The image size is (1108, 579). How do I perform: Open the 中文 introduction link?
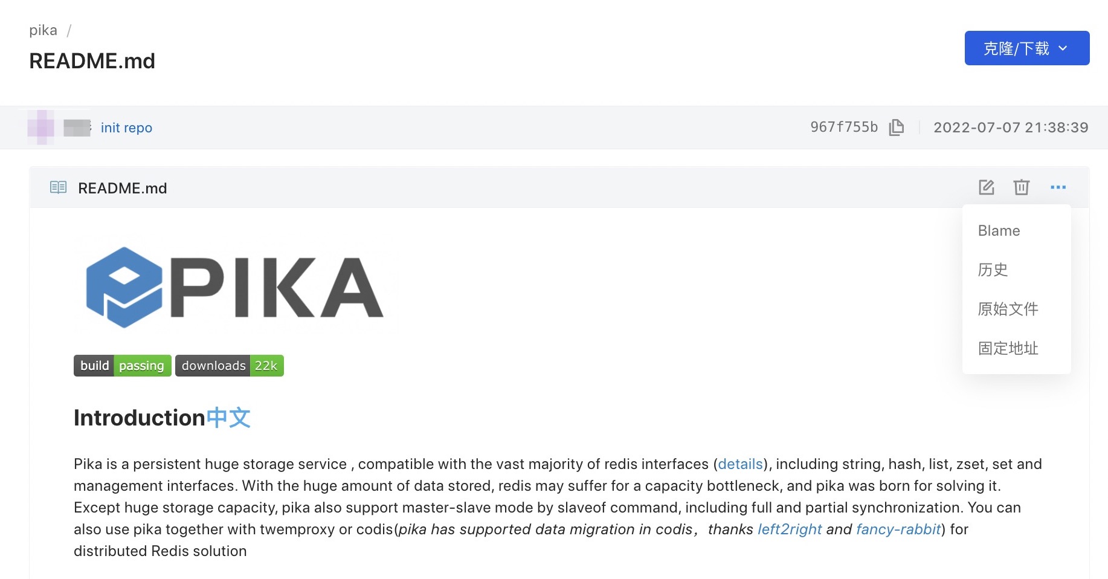[228, 418]
